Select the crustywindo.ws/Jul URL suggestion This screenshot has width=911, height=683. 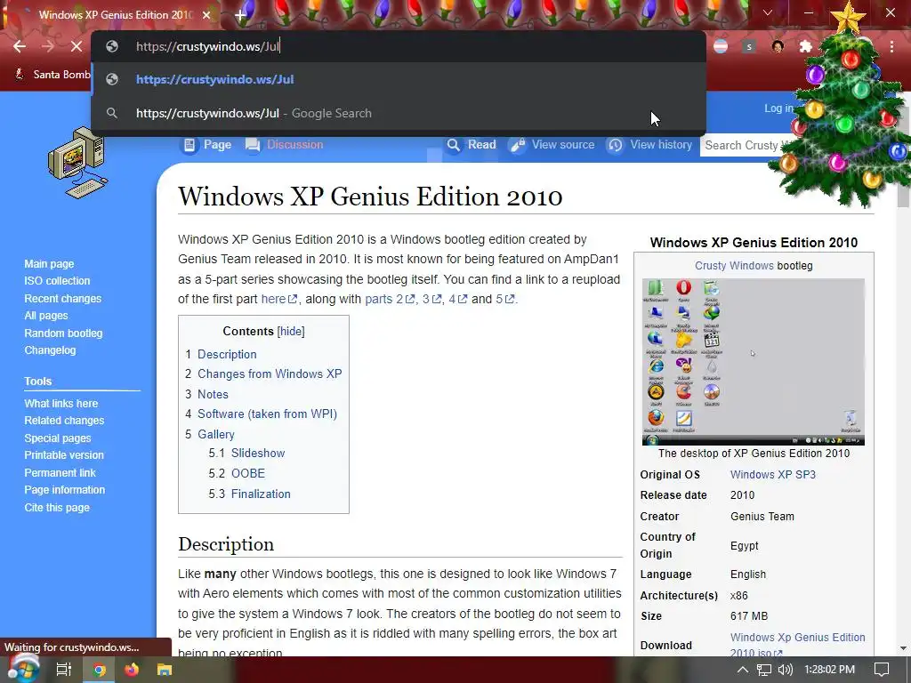(399, 79)
